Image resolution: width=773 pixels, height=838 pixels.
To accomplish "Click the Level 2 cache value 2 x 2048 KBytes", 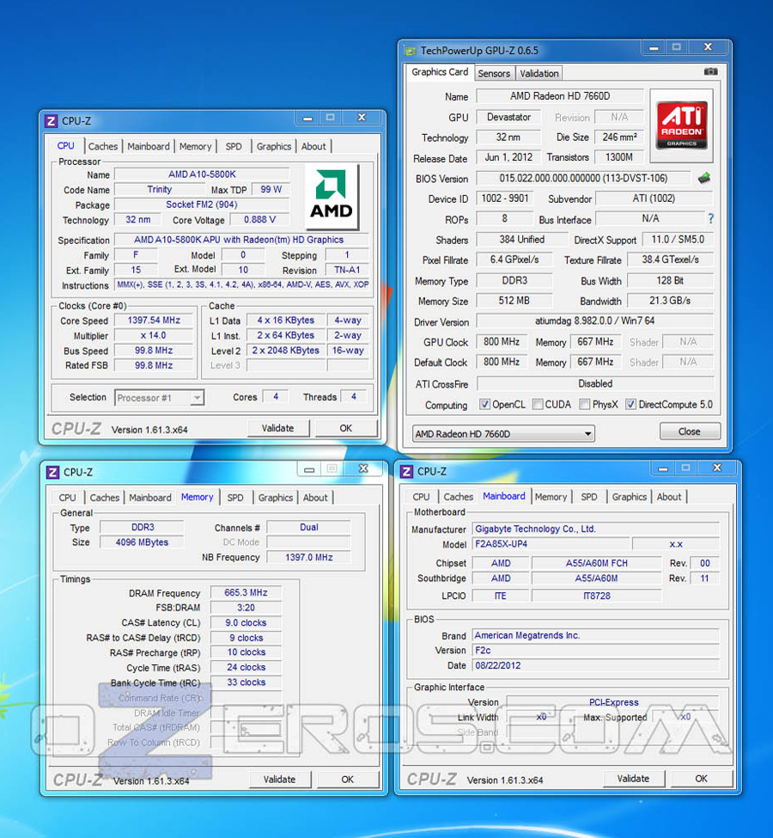I will click(x=286, y=351).
